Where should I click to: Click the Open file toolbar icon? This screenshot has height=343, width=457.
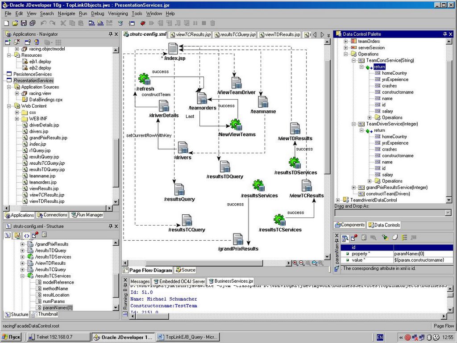point(15,23)
